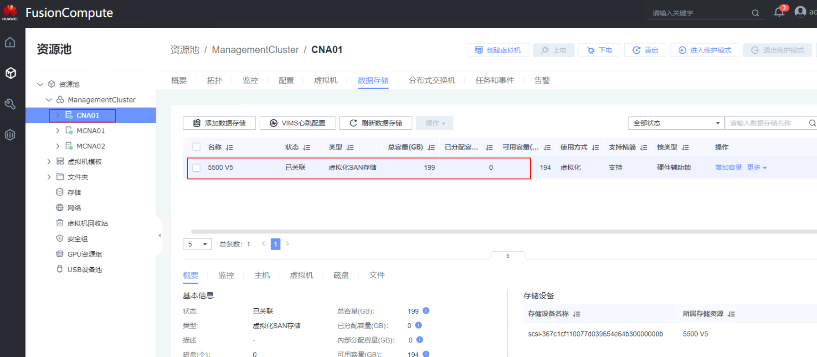Open the notification bell icon
This screenshot has width=817, height=357.
[x=779, y=12]
